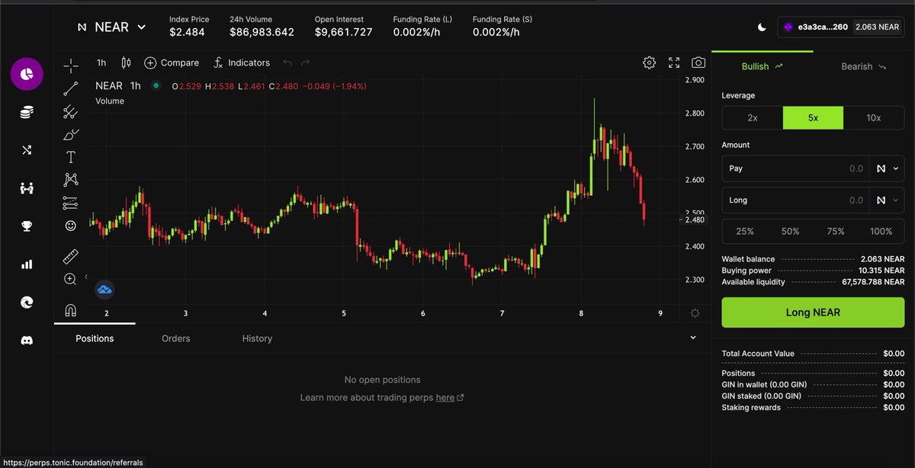Select 5x leverage

(x=813, y=117)
